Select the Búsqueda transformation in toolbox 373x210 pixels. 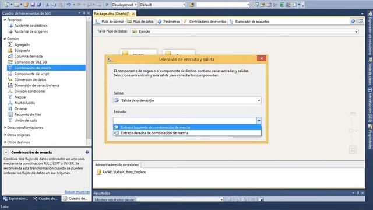point(22,51)
